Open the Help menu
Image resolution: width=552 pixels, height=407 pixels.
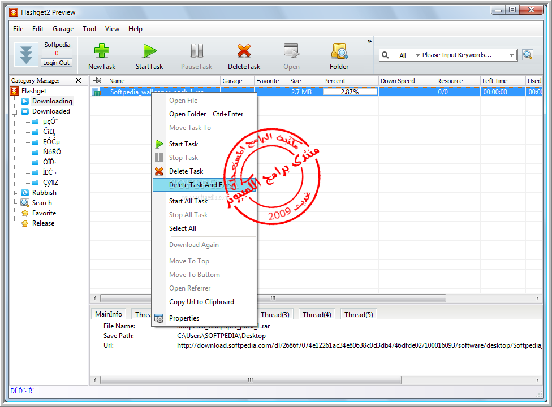point(135,29)
